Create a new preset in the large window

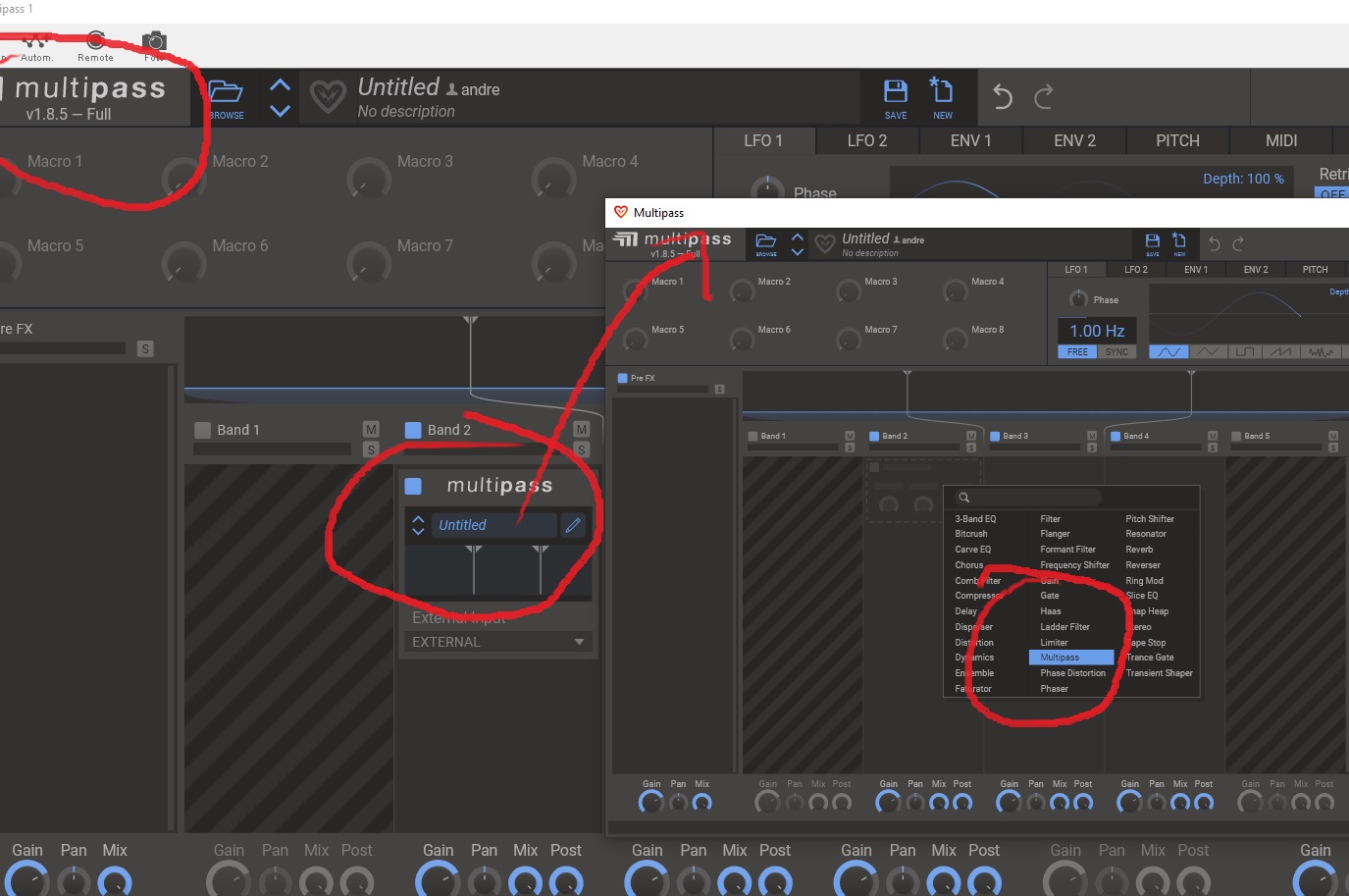[x=942, y=98]
